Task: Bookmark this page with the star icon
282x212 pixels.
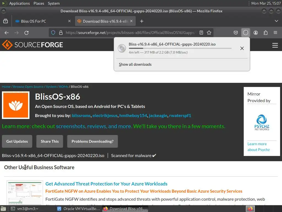Action: pos(209,33)
